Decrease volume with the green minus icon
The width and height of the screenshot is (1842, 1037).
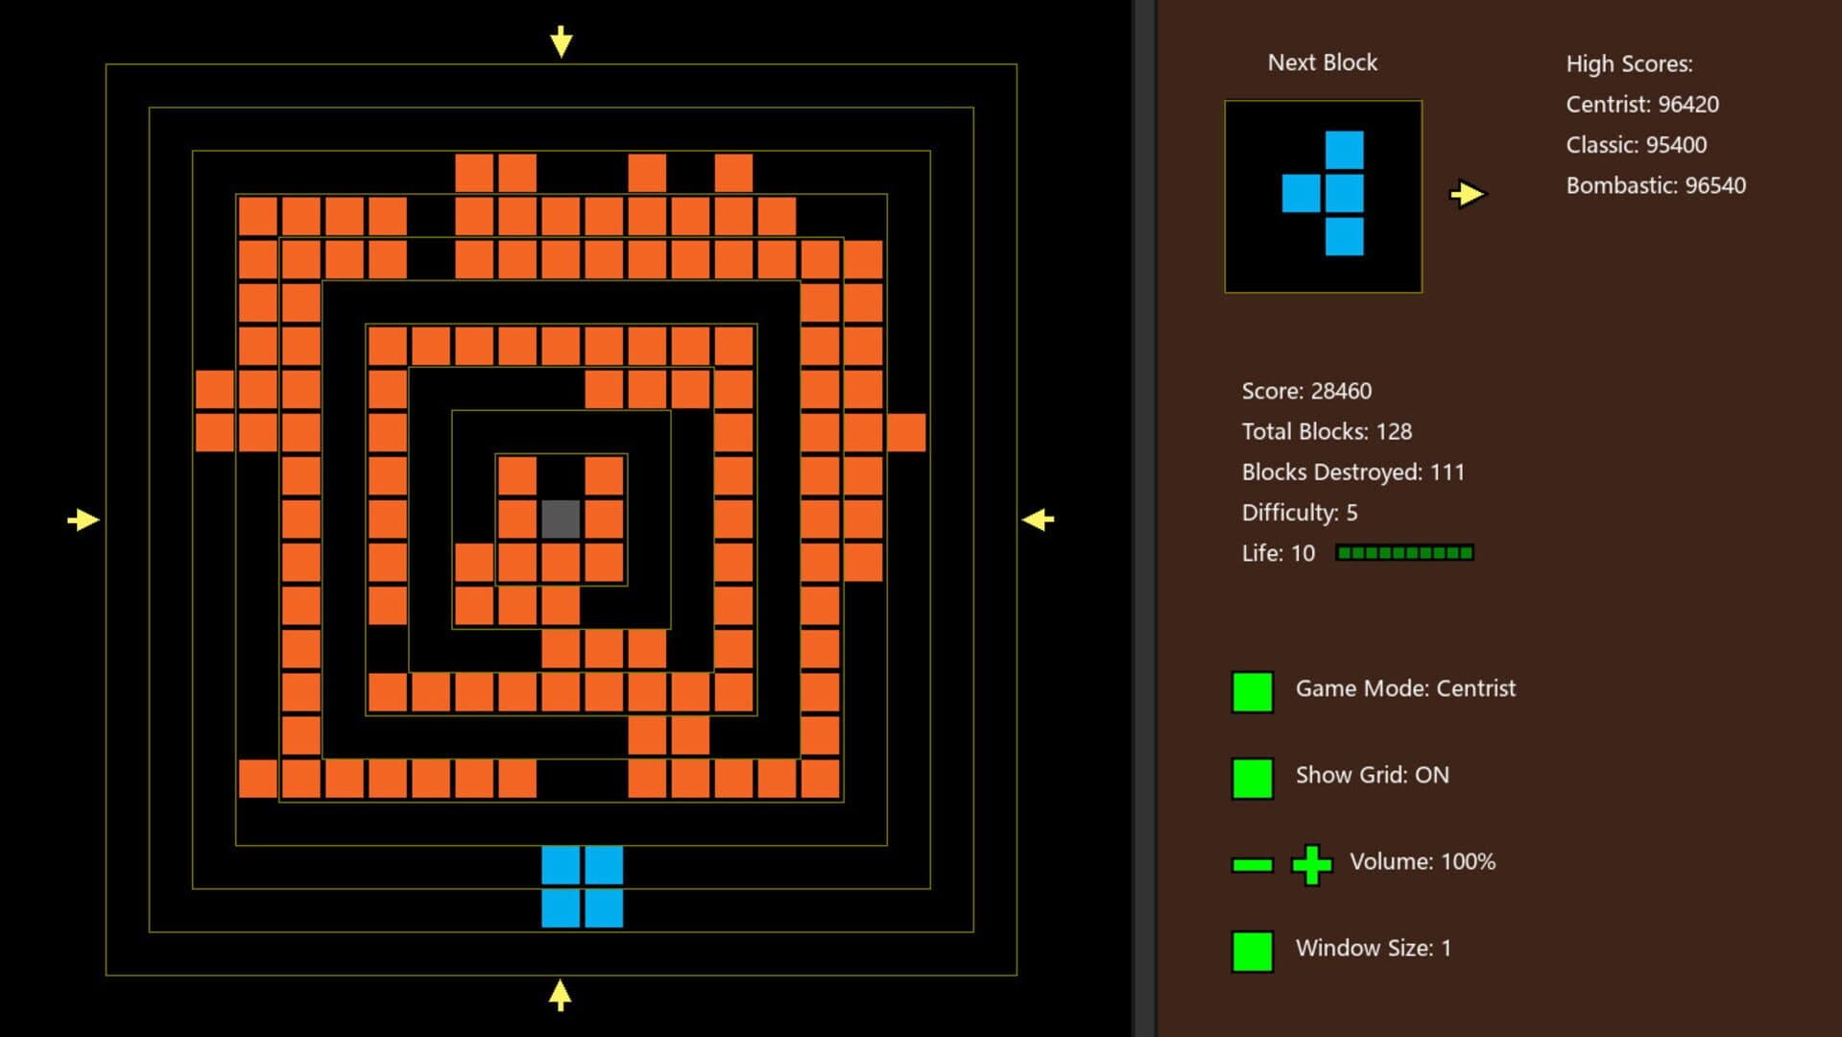1253,865
